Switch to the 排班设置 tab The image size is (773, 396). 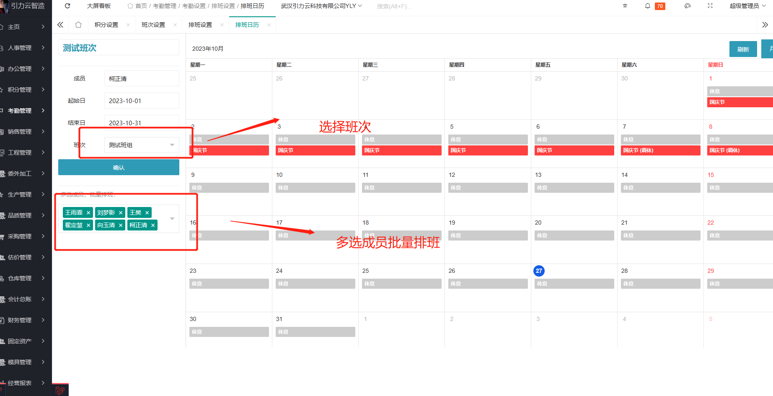[200, 25]
